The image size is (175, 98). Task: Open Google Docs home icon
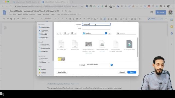[4, 12]
